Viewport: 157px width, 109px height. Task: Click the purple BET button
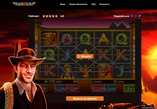click(73, 89)
